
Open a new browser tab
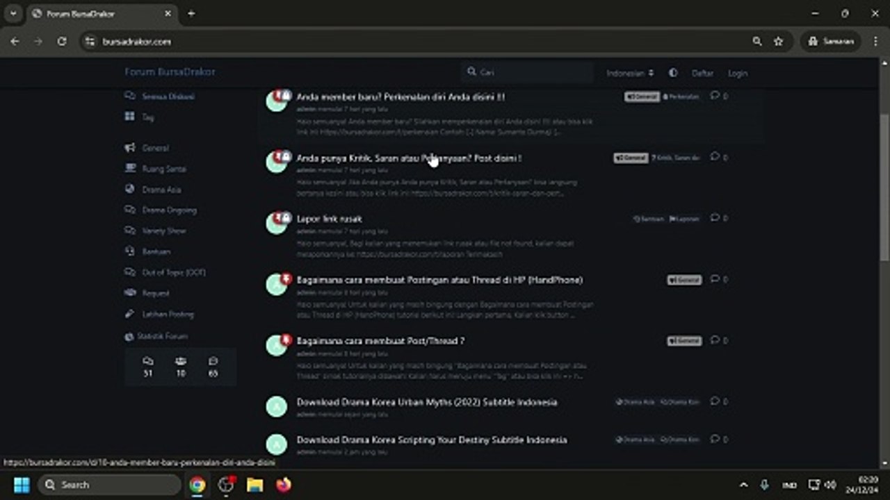[x=191, y=13]
